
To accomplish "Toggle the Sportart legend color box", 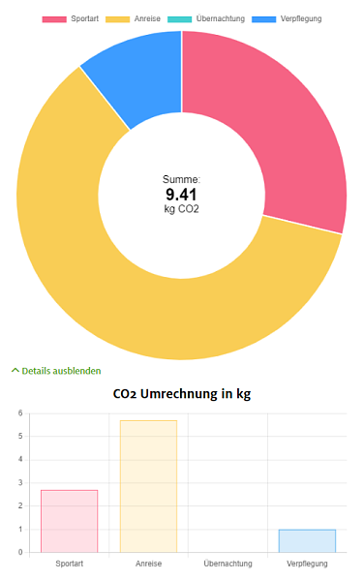I will [x=54, y=19].
